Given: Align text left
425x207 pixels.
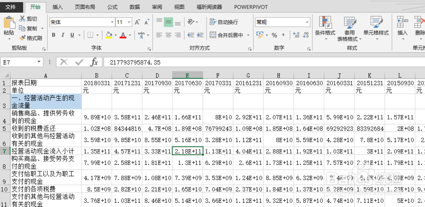Looking at the screenshot, I should coord(159,35).
